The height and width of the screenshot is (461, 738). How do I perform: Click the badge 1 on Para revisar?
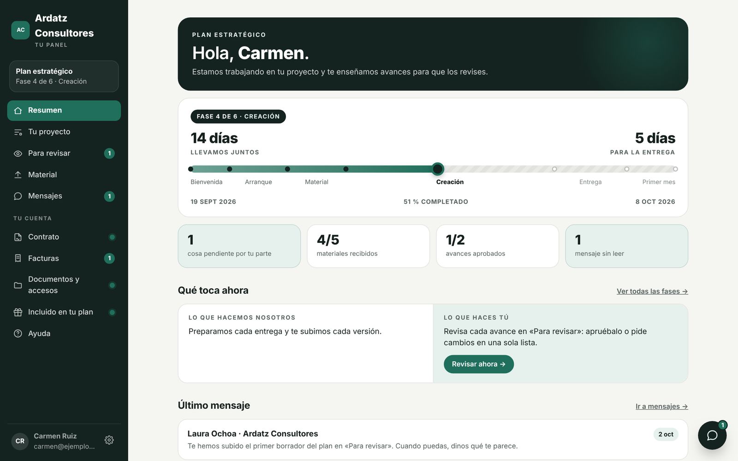click(x=109, y=154)
